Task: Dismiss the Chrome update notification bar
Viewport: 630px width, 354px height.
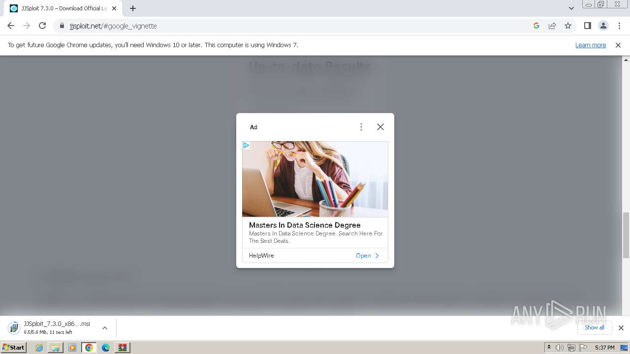Action: tap(618, 45)
